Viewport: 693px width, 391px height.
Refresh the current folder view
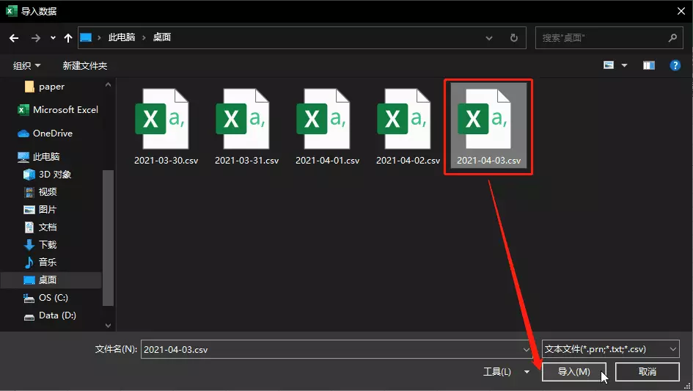tap(513, 38)
